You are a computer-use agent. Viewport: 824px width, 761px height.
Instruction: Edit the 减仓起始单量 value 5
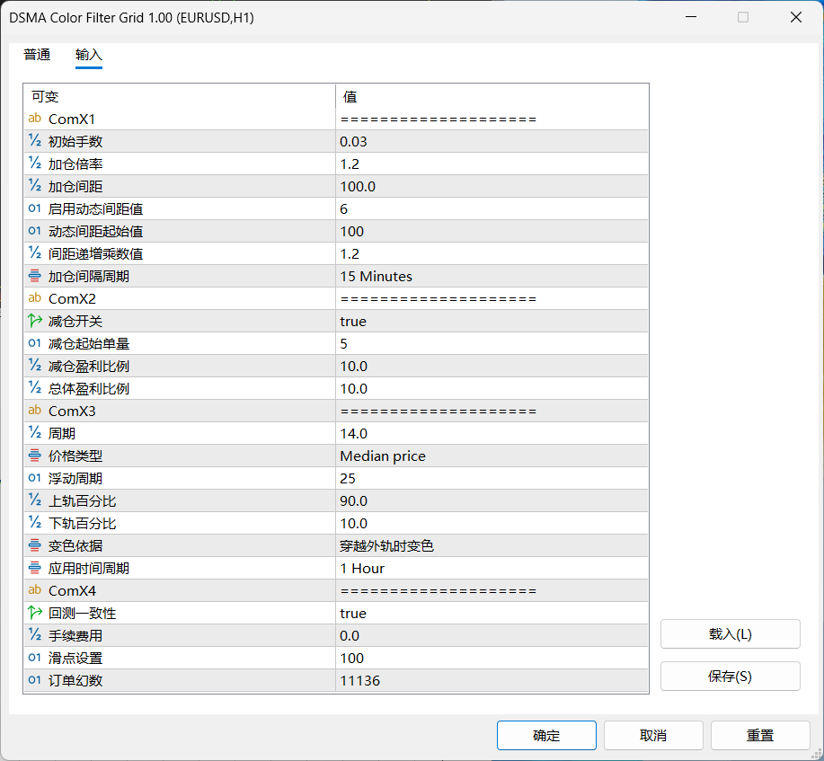pos(492,344)
